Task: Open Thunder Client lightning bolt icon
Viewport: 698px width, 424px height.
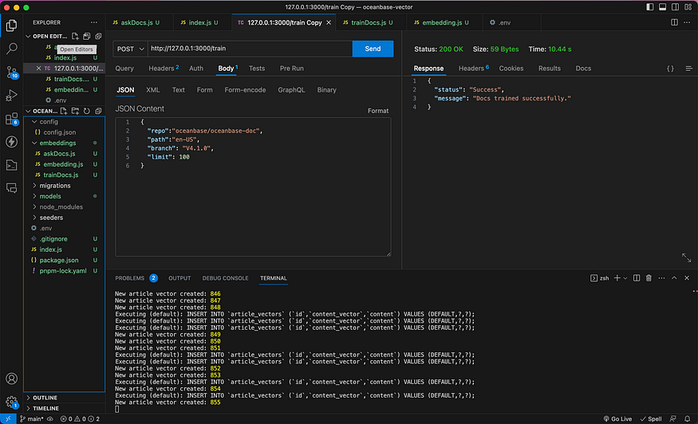Action: click(x=12, y=142)
